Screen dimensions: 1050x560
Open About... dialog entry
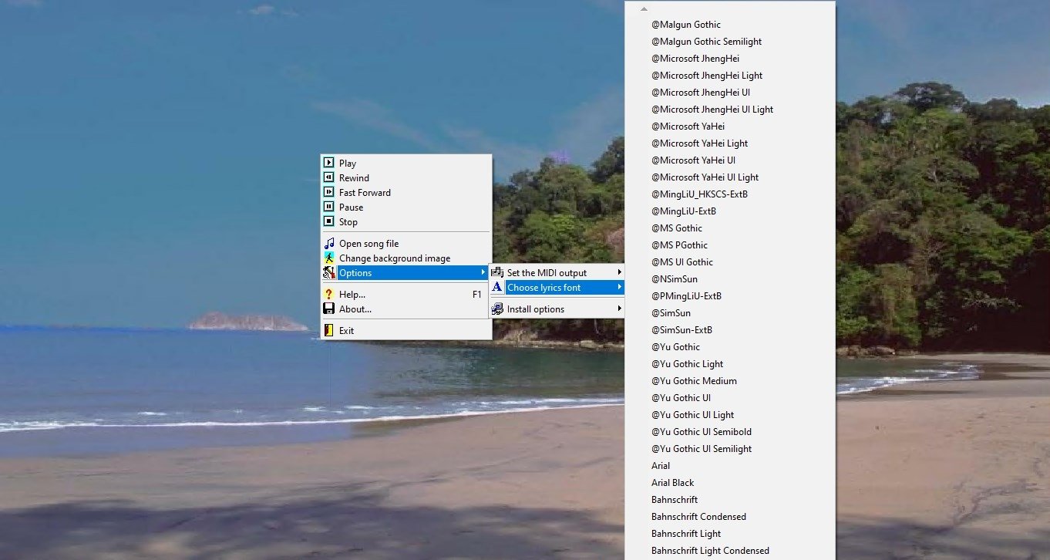(406, 309)
